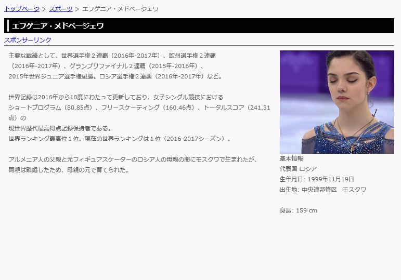Click the スポンサーリンク link
Viewport: 401px width, 280px height.
tap(28, 40)
